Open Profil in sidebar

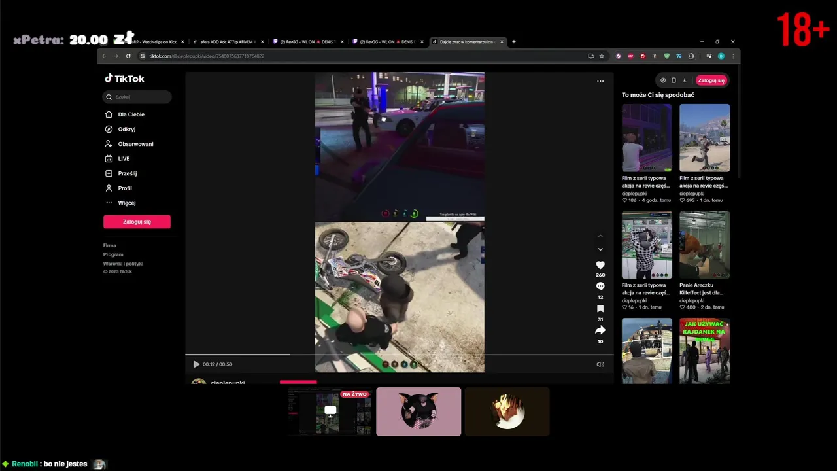[x=118, y=188]
